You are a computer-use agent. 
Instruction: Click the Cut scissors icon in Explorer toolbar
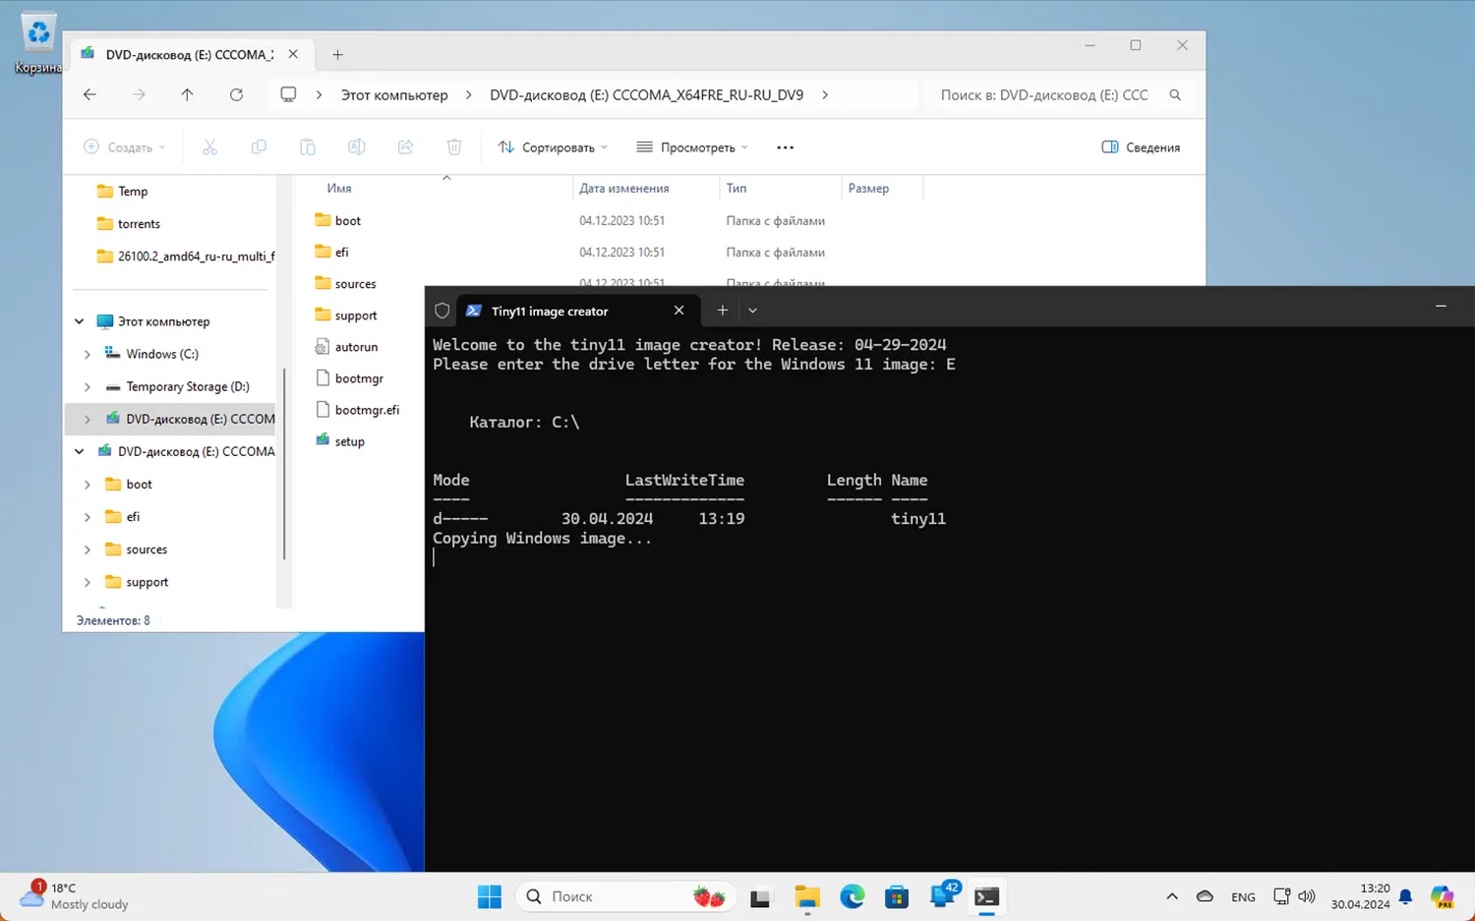click(209, 146)
